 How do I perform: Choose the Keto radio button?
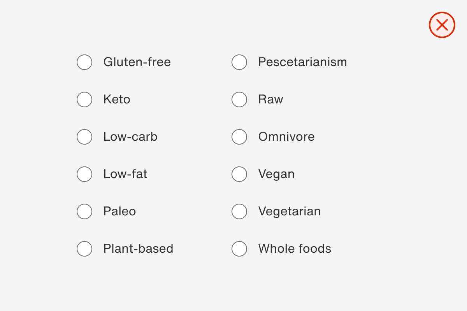tap(84, 100)
